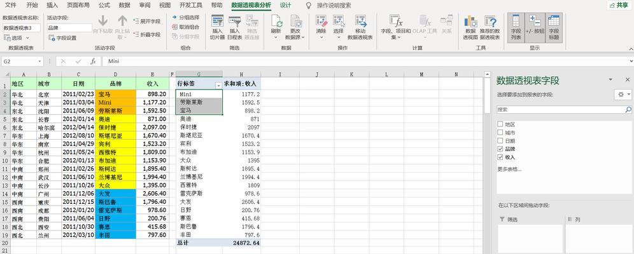Click 向下钻取 drill down arrow
The height and width of the screenshot is (254, 634).
(x=102, y=20)
